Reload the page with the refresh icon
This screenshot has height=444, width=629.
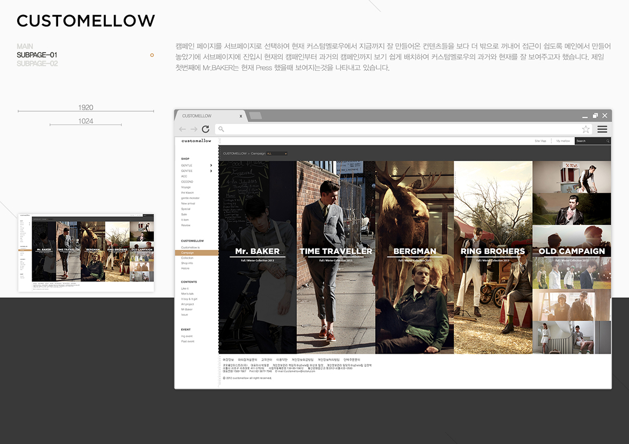tap(205, 129)
